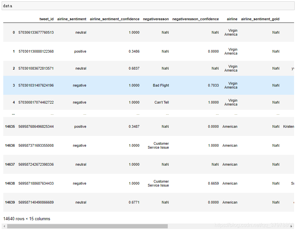This screenshot has width=297, height=231.
Task: Click the 'Bad Flight' negativereason cell
Action: click(161, 85)
